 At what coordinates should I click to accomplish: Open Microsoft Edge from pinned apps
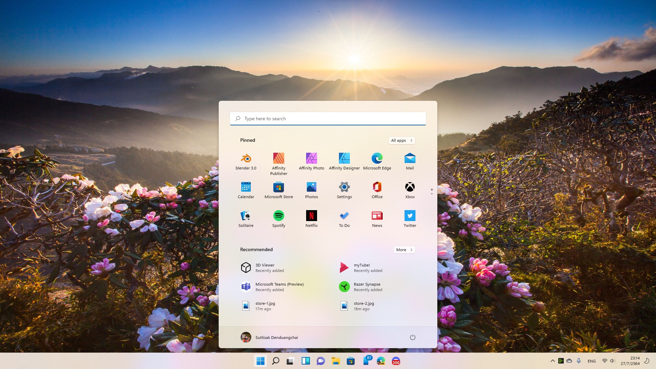377,162
